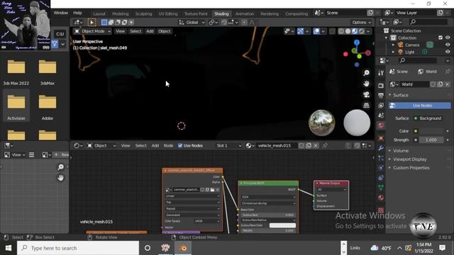
Task: Open the Window menu
Action: click(x=61, y=13)
